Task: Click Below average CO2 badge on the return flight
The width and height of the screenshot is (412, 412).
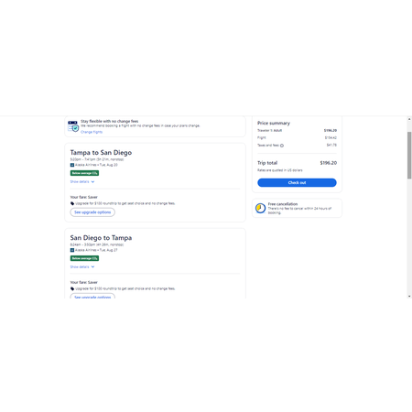Action: point(84,258)
